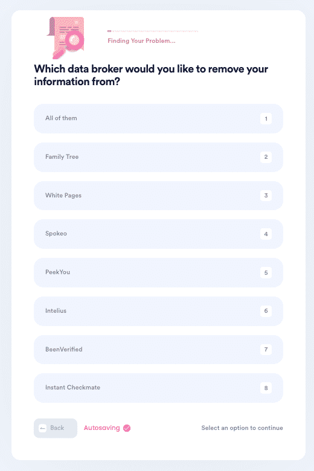Choose the PeekYou option
Viewport: 314px width, 471px height.
158,272
